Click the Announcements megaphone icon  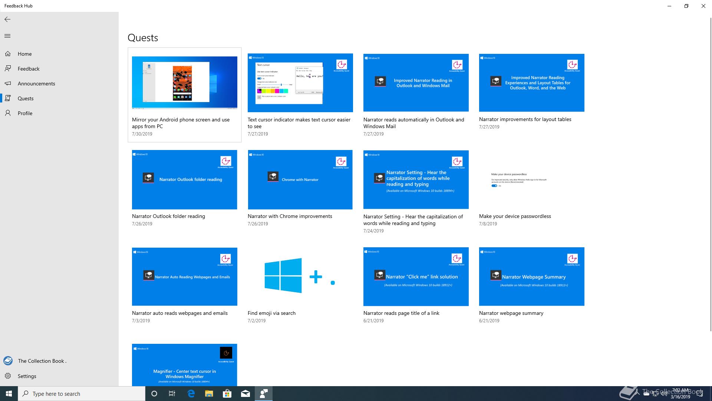8,84
